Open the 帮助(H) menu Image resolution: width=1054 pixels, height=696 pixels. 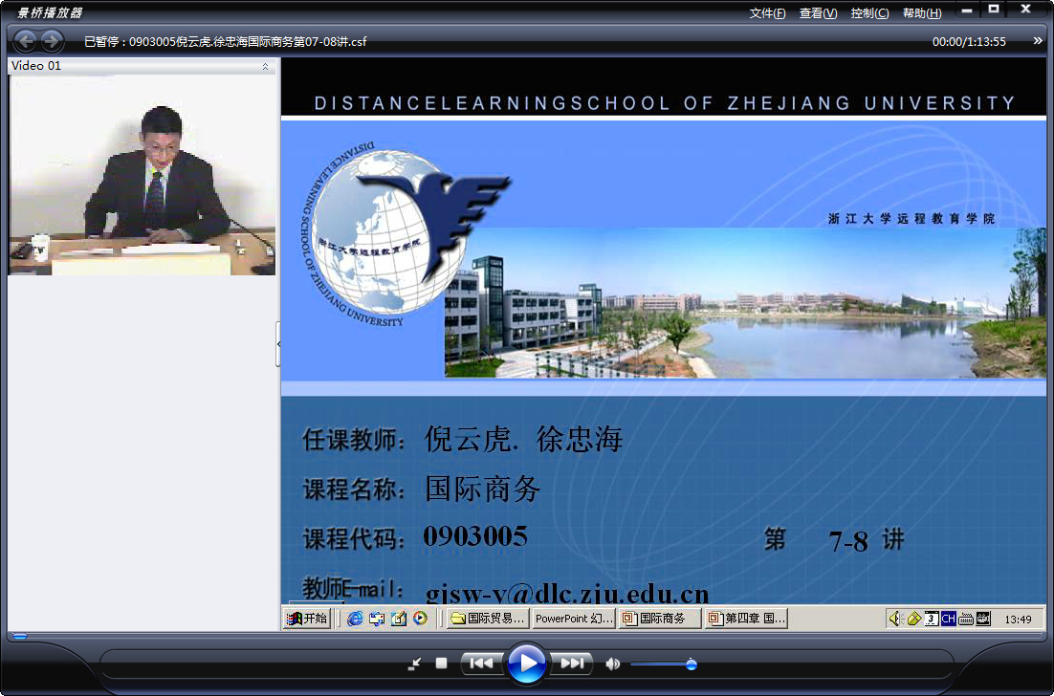922,12
